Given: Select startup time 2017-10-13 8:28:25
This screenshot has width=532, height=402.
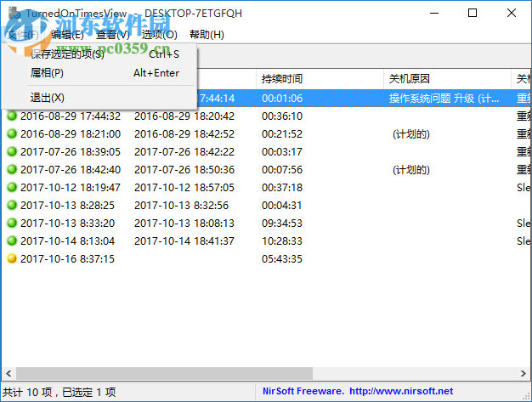Looking at the screenshot, I should 67,206.
